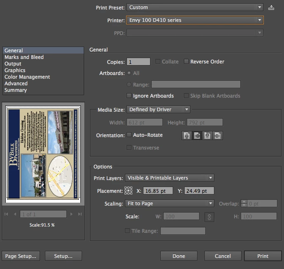Go to last page in preview
284x269 pixels.
(x=80, y=214)
